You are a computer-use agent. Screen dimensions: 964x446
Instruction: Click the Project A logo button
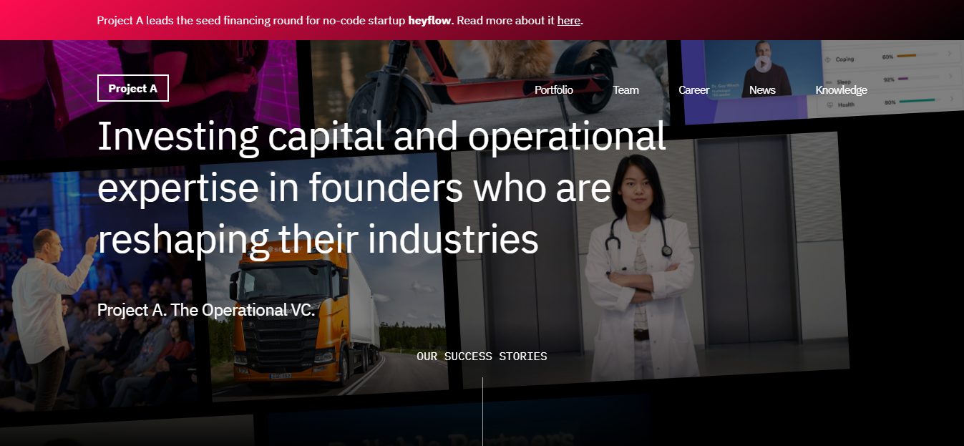133,88
